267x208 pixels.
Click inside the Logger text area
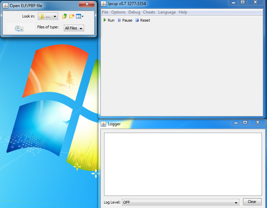point(183,164)
